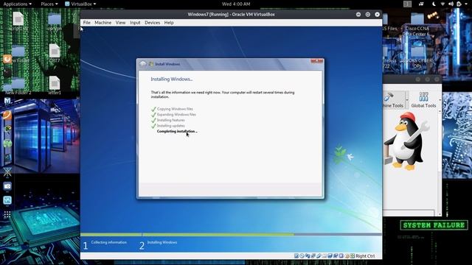
Task: Click the back arrow in Install Windows dialog
Action: click(142, 64)
